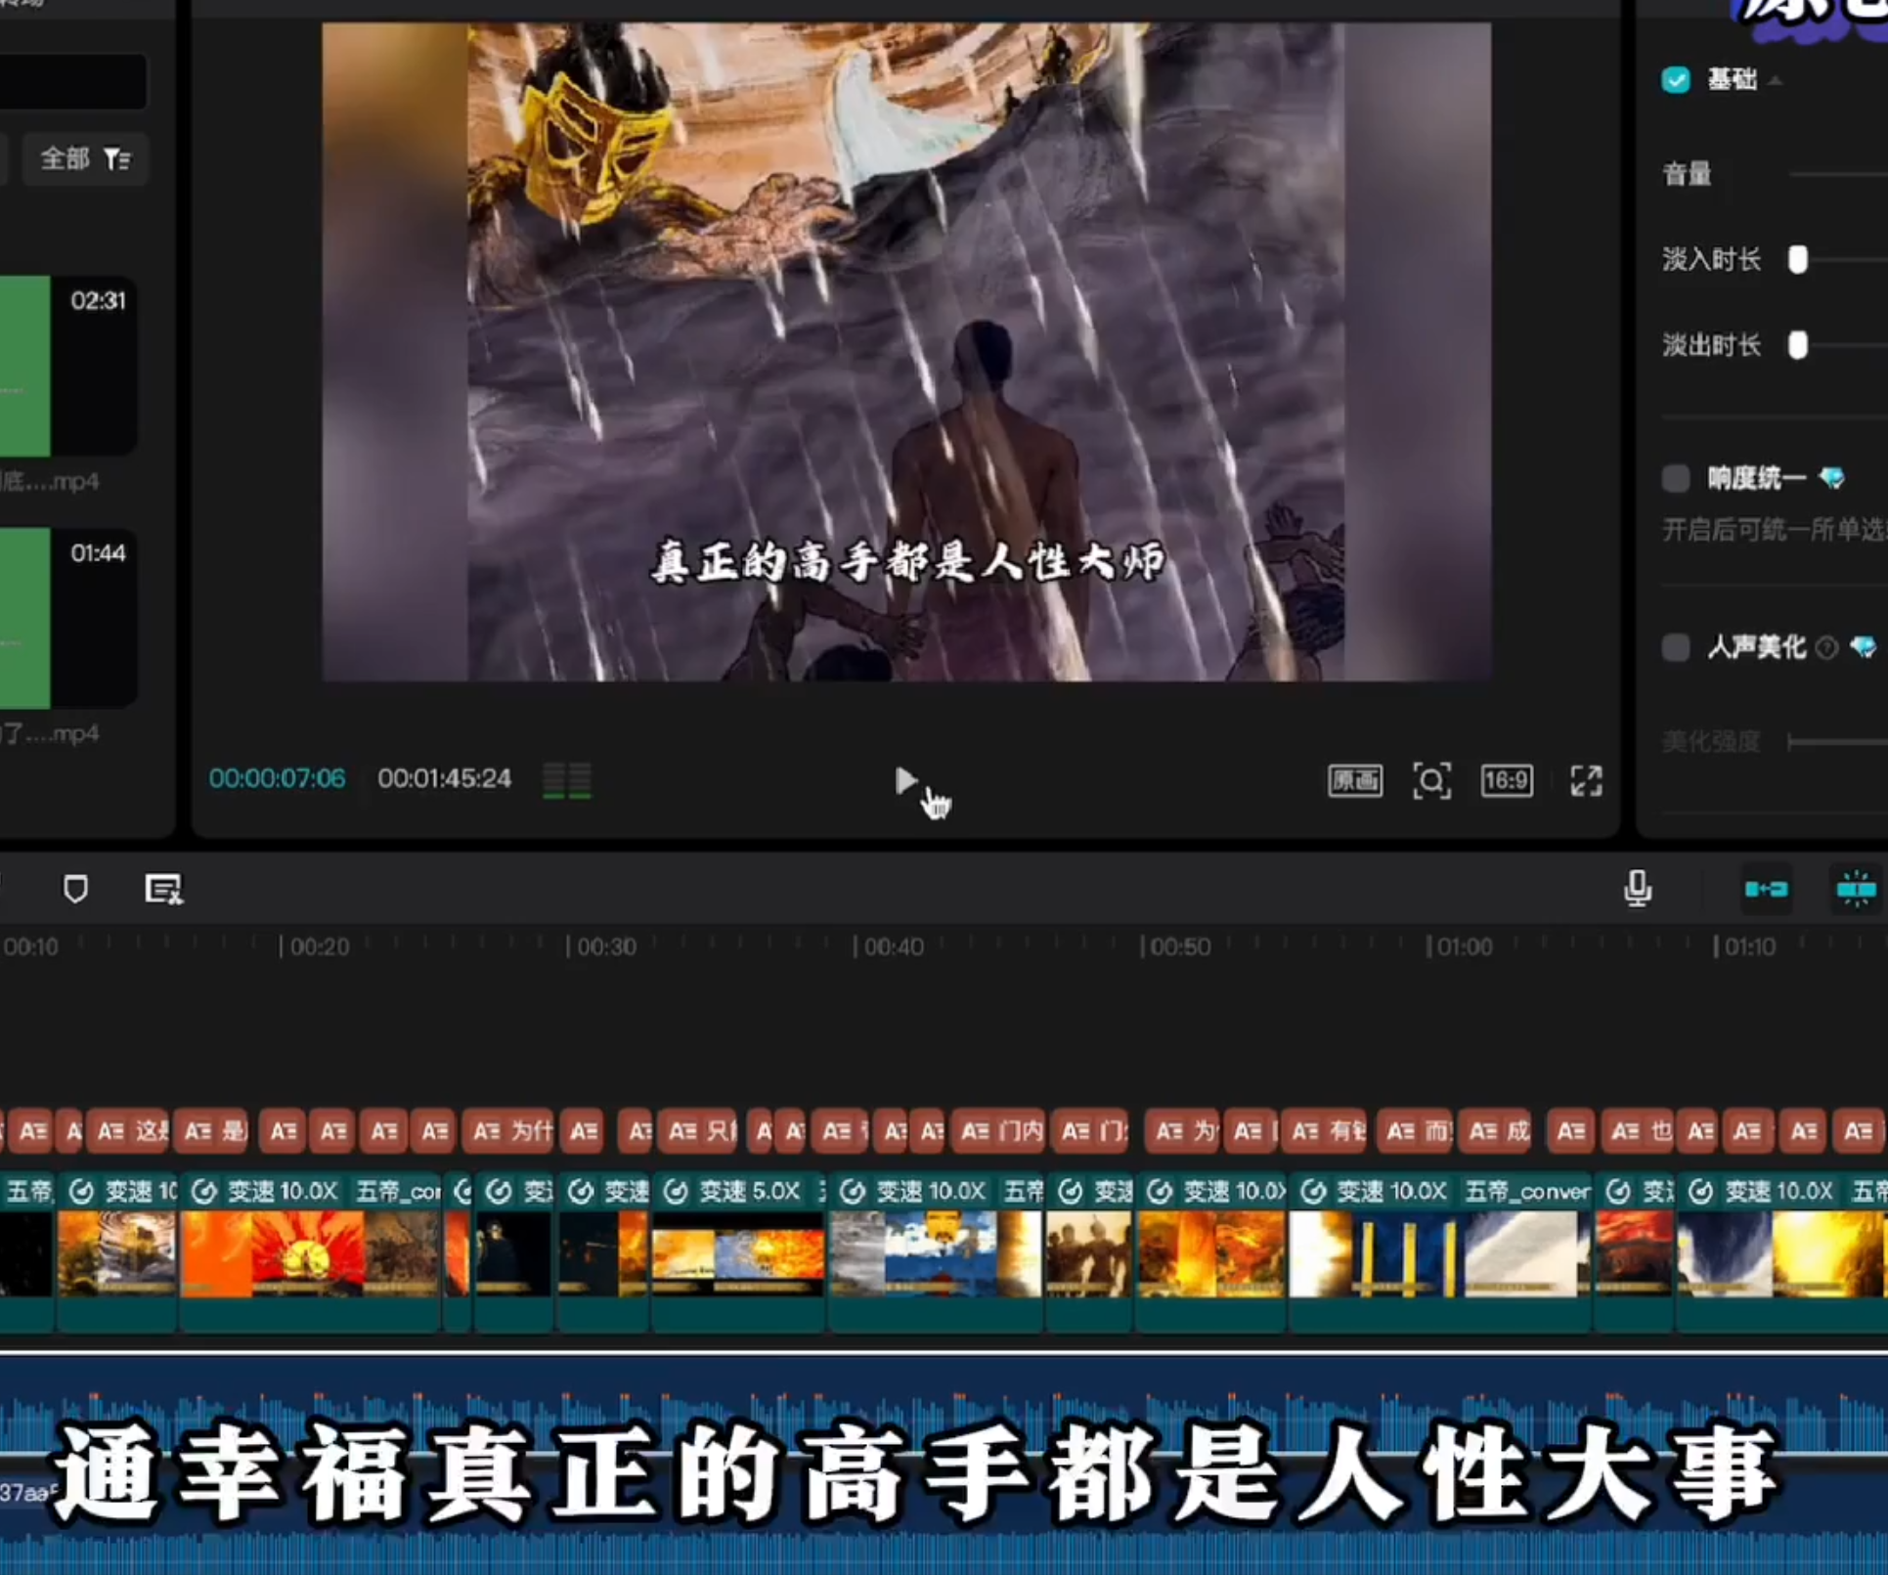Screen dimensions: 1888x1575
Task: Click the marker shield icon on timeline toolbar
Action: pyautogui.click(x=75, y=889)
